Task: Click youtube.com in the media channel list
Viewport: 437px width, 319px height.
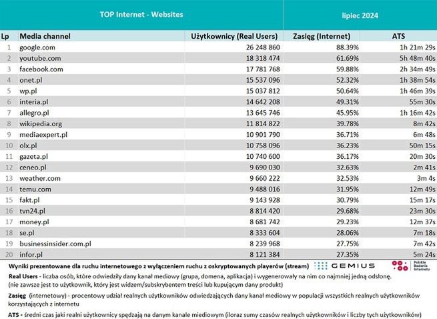Action: (43, 58)
